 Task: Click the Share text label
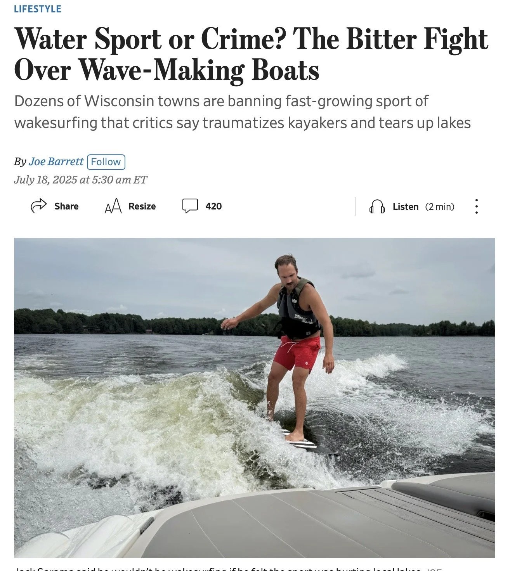click(66, 206)
